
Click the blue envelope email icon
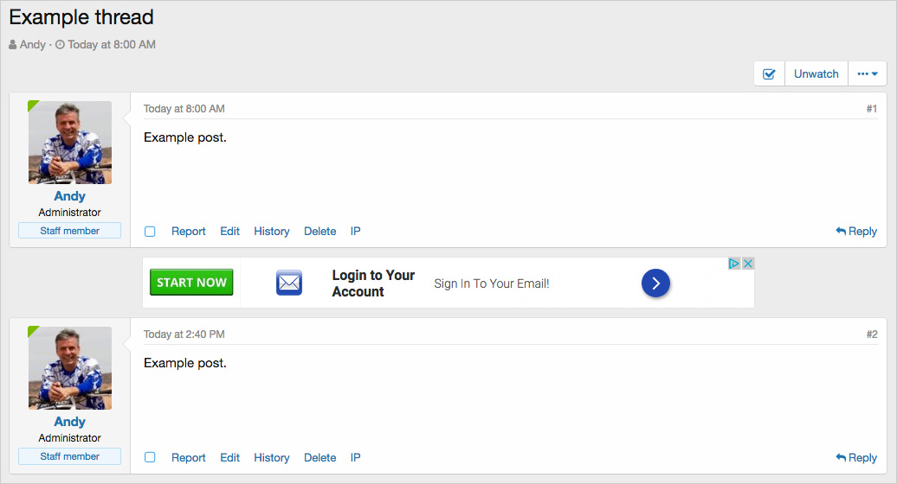289,283
